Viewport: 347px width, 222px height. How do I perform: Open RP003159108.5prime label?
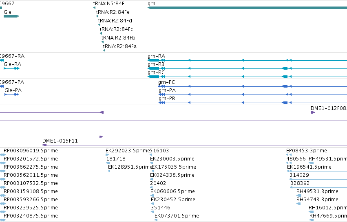(x=31, y=191)
